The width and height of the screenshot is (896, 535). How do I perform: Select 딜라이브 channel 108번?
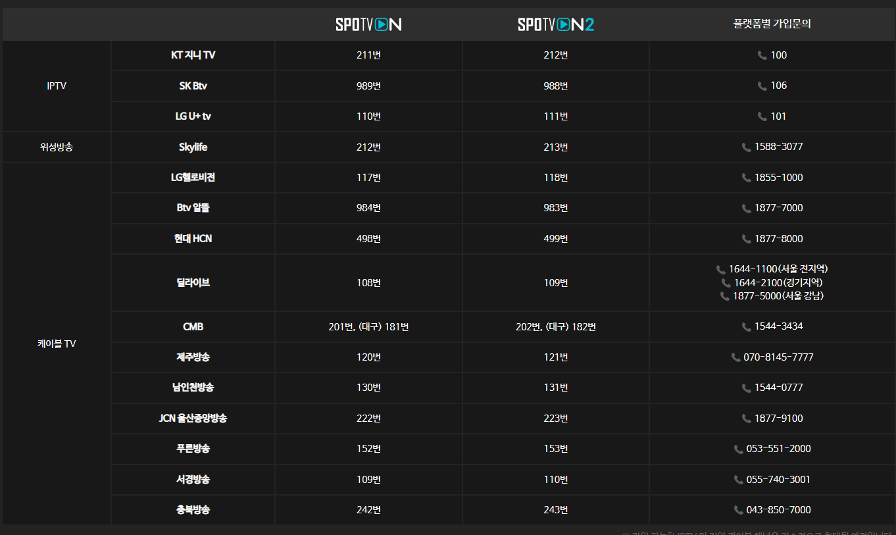click(368, 282)
